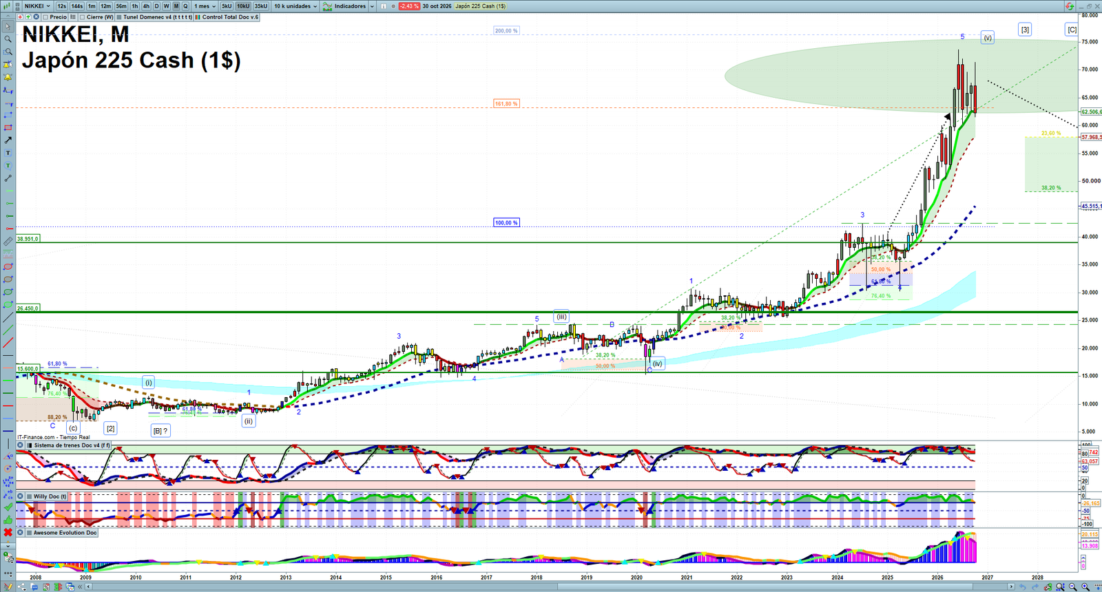Close the Sistema de trenes Doc panel
This screenshot has height=592, width=1102.
[x=21, y=445]
